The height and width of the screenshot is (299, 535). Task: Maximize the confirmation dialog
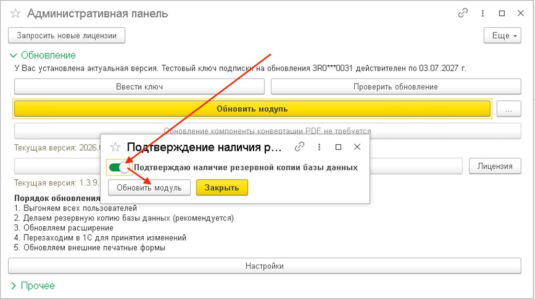(x=338, y=147)
